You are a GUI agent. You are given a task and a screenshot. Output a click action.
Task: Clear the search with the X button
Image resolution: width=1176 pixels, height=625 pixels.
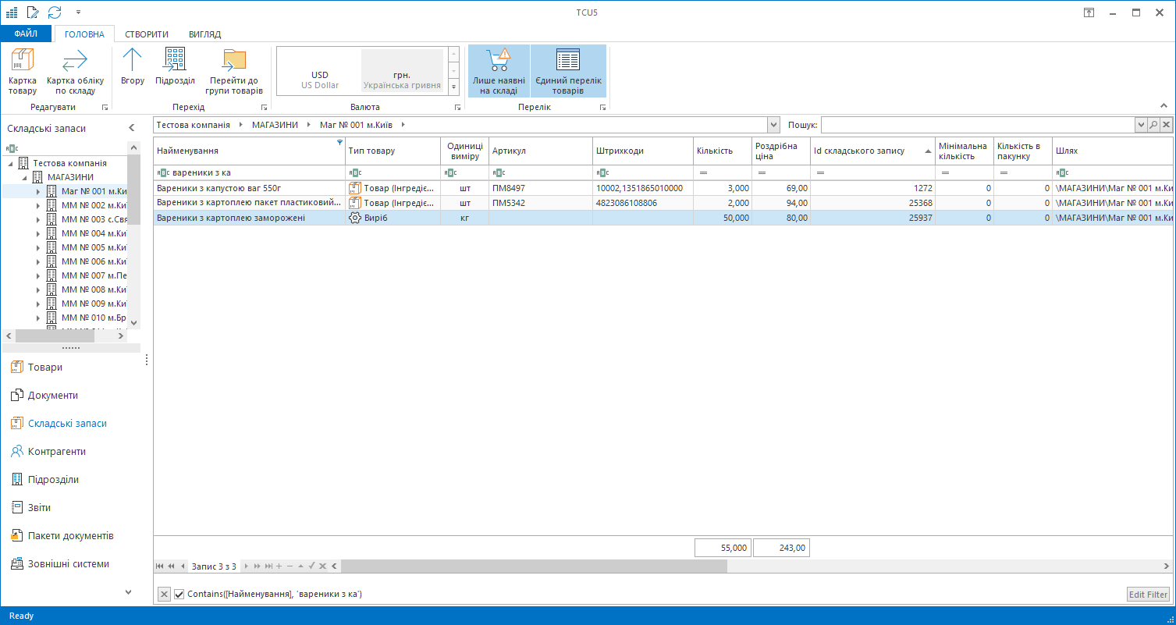pyautogui.click(x=1166, y=125)
